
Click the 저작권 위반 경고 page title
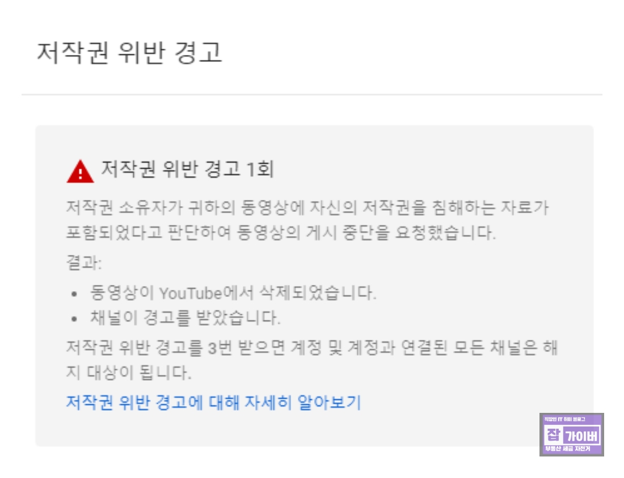click(x=129, y=53)
